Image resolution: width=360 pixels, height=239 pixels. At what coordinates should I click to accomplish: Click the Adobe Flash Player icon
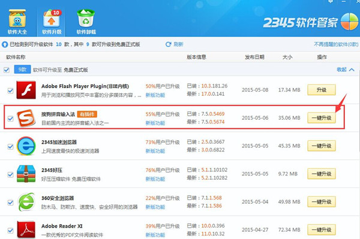[x=26, y=90]
